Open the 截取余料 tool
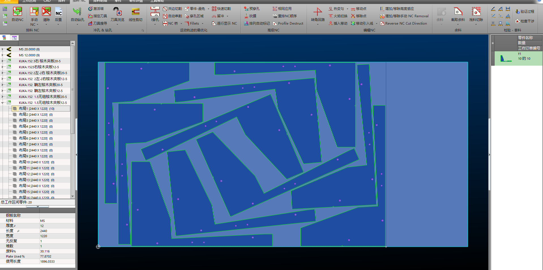The height and width of the screenshot is (270, 543). [458, 14]
